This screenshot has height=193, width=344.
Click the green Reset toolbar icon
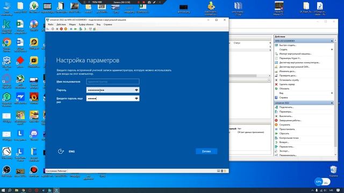[75, 29]
